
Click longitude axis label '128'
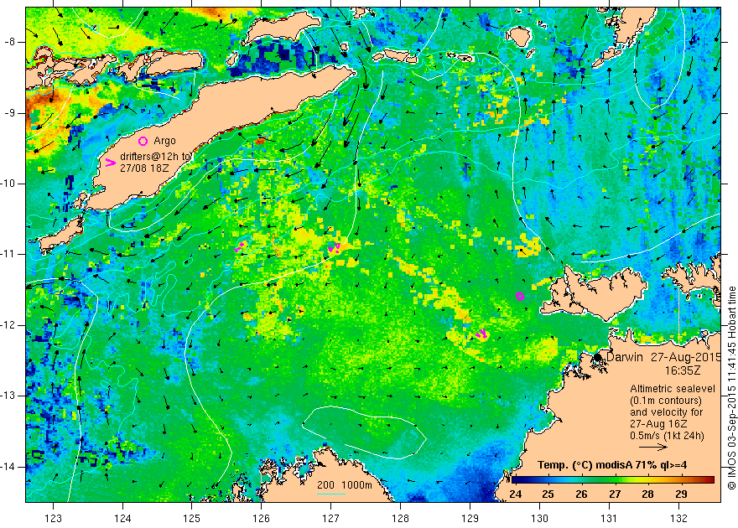(401, 518)
